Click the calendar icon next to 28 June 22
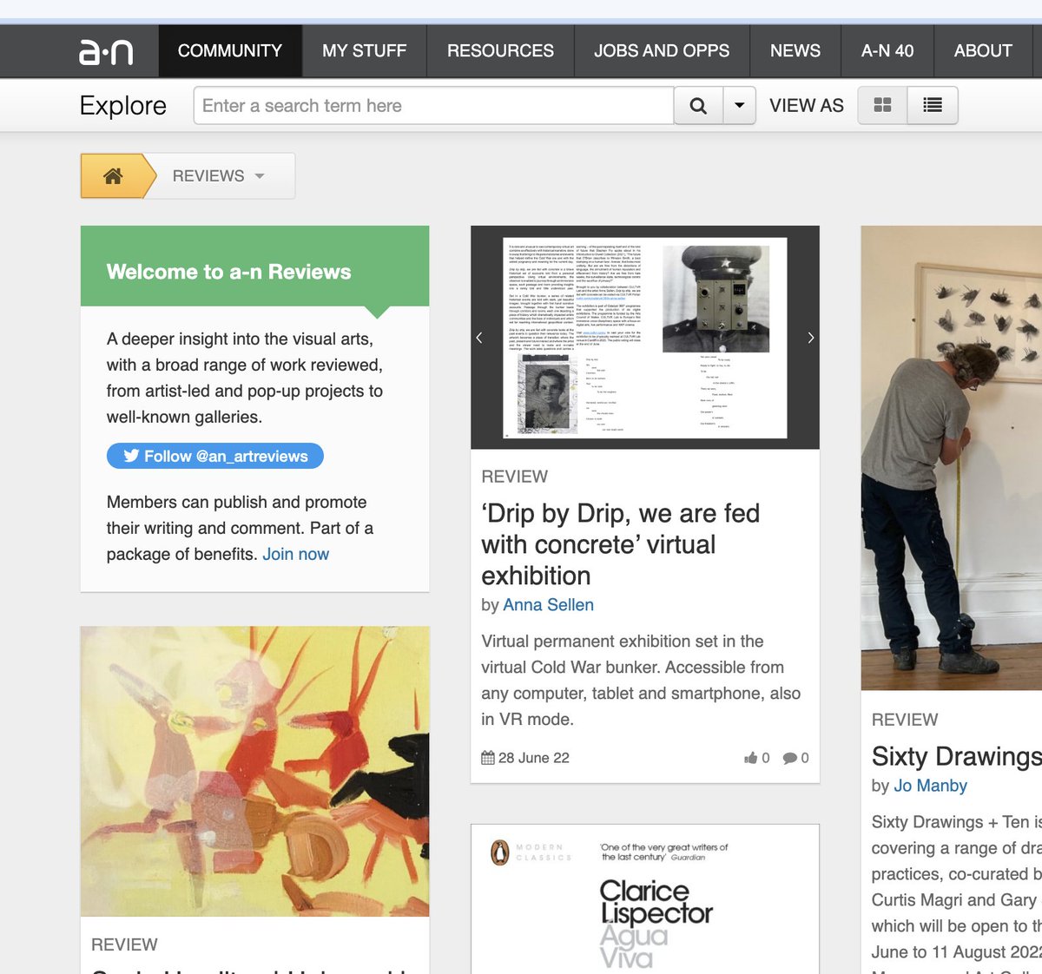This screenshot has width=1042, height=974. [x=487, y=757]
